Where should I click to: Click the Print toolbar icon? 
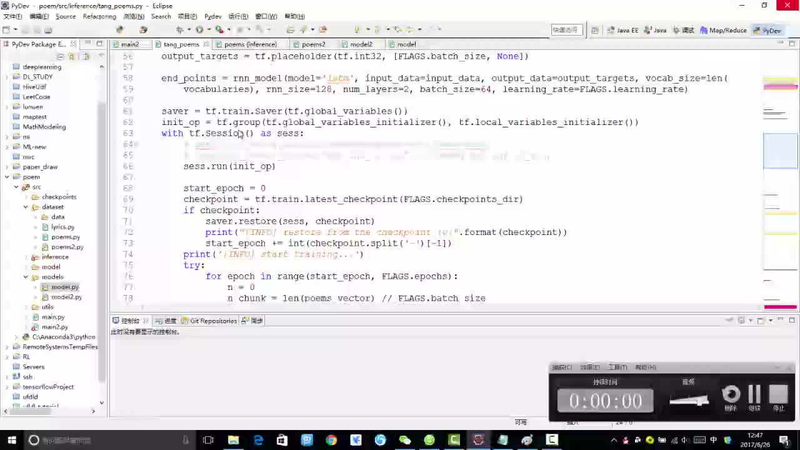pos(49,30)
